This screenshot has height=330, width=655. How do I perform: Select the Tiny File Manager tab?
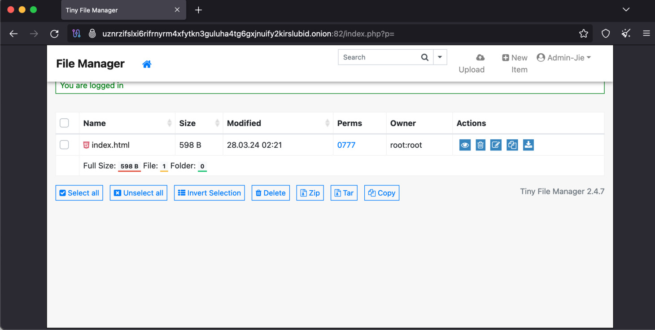click(x=124, y=10)
